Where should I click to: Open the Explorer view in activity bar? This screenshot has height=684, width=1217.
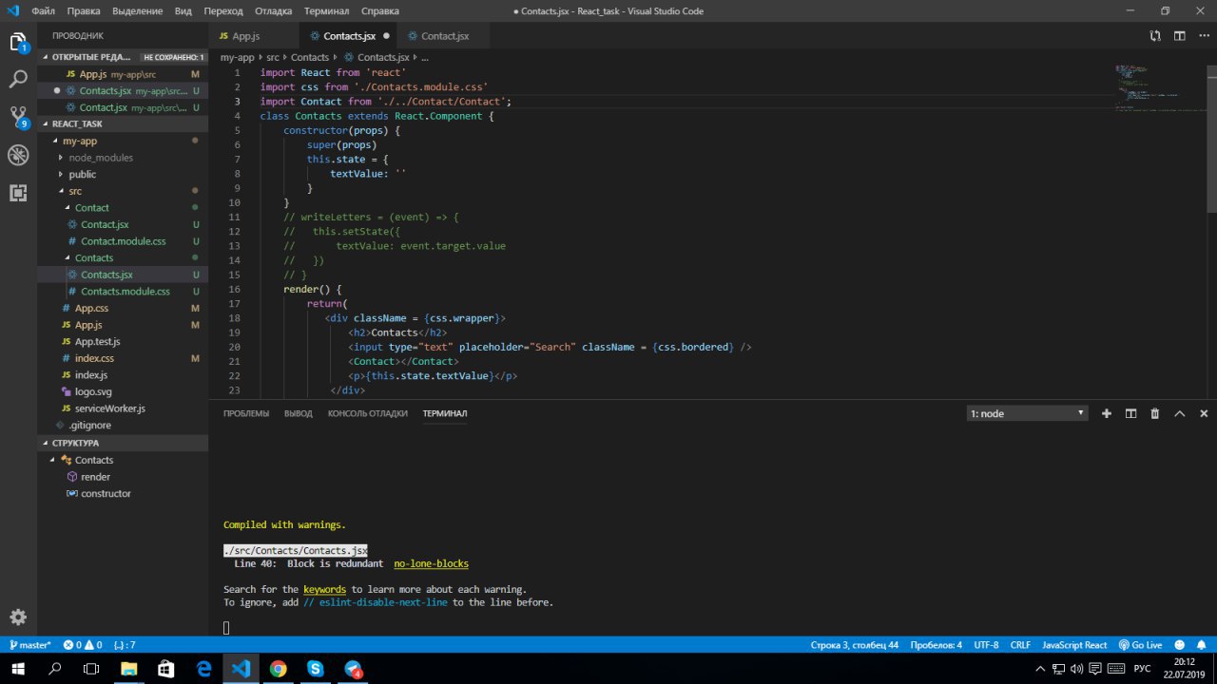[x=18, y=42]
